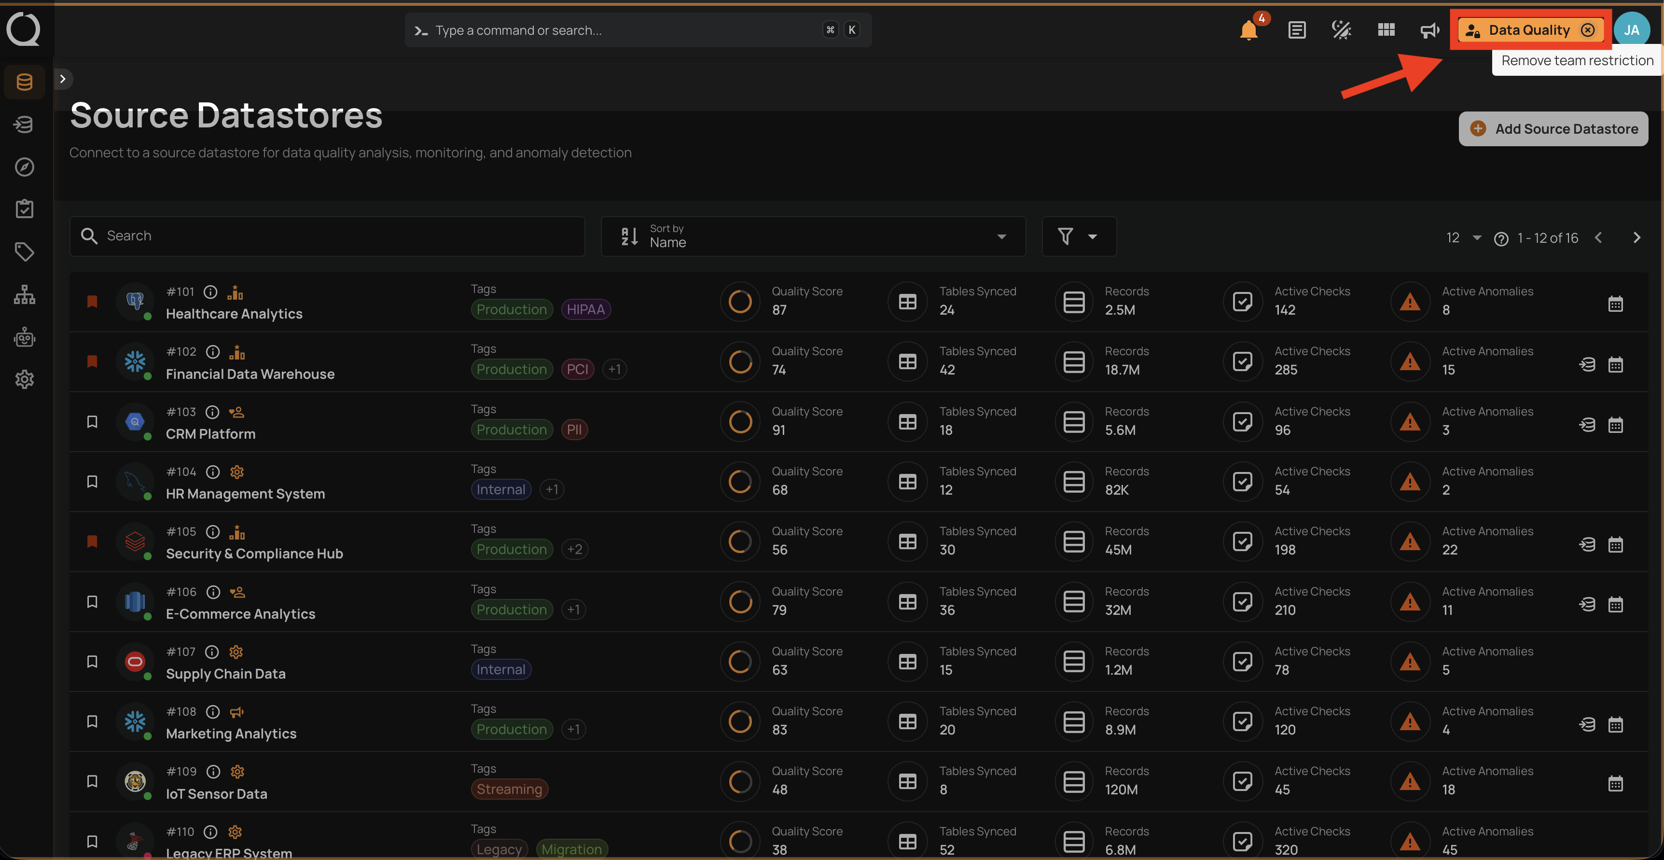
Task: Open the hierarchy diagram sidebar item
Action: click(25, 295)
